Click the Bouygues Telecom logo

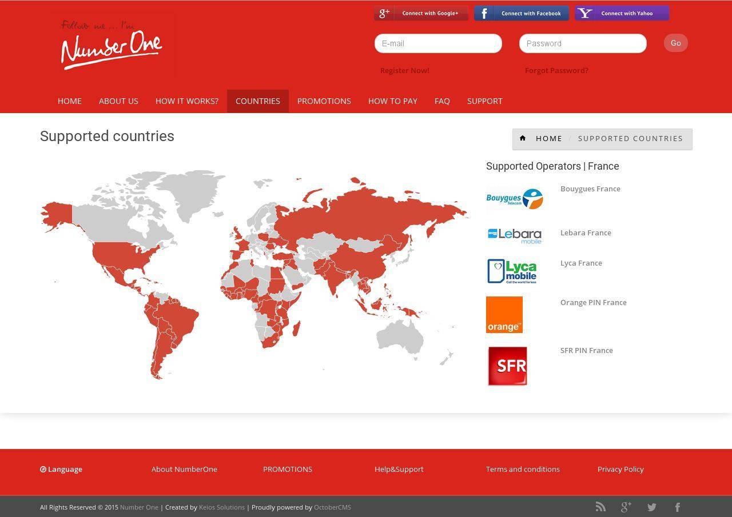coord(514,199)
